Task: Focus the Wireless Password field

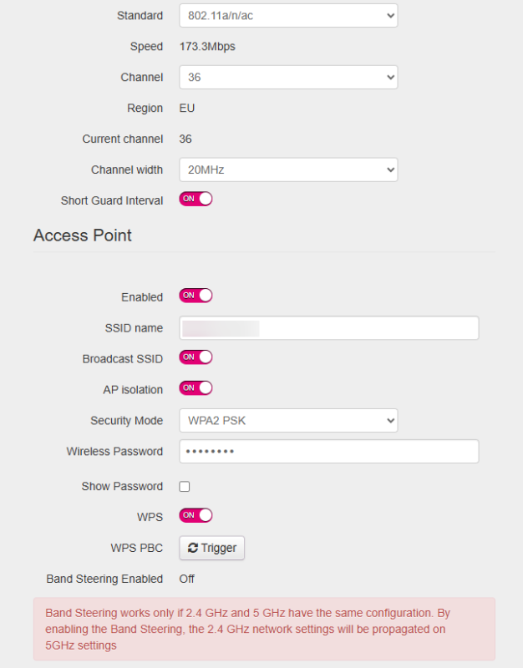Action: click(328, 452)
